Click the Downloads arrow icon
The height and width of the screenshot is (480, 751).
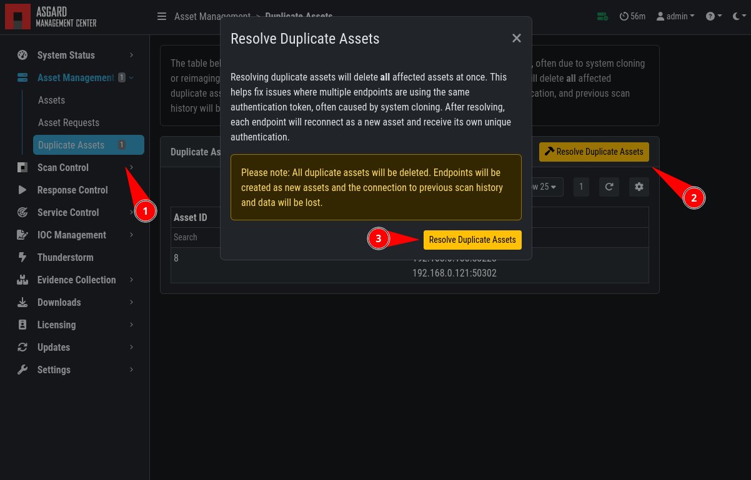(x=22, y=302)
